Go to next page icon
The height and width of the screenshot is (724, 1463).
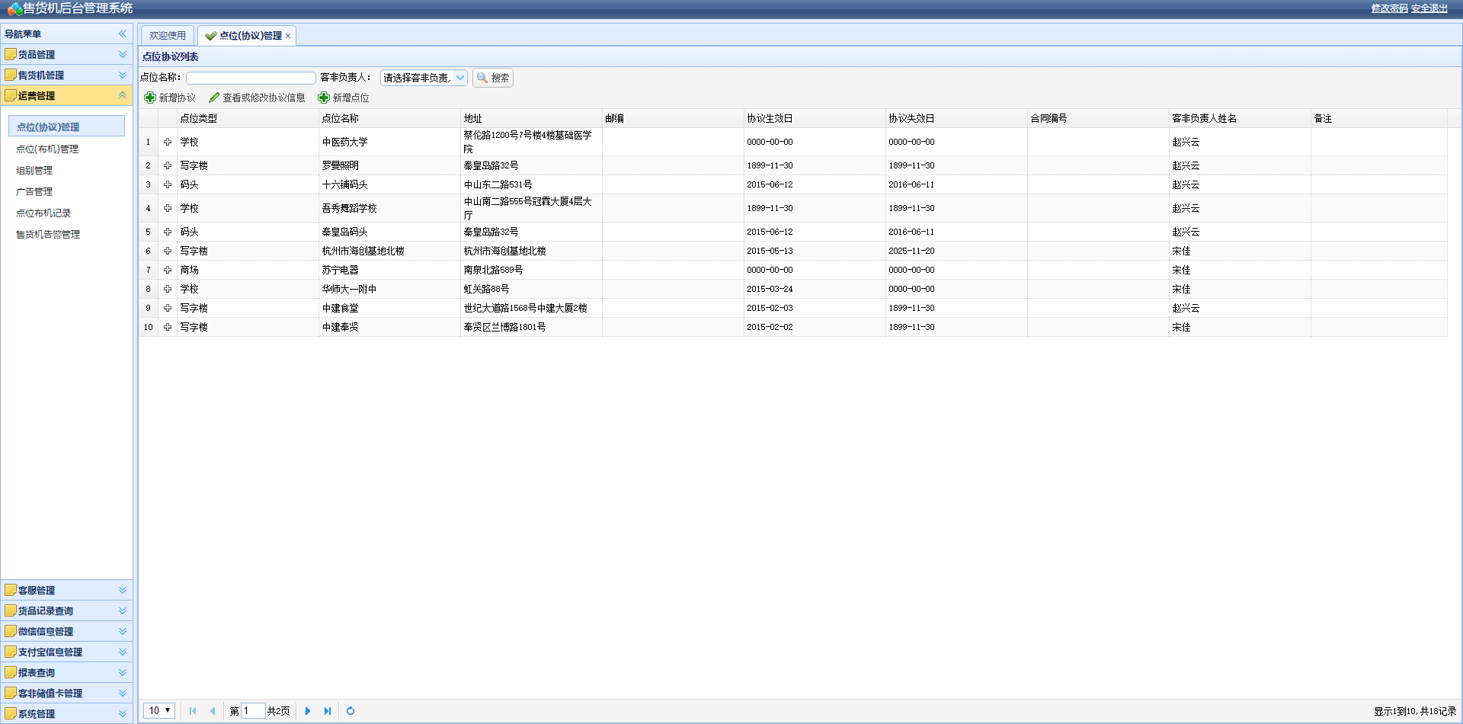308,711
